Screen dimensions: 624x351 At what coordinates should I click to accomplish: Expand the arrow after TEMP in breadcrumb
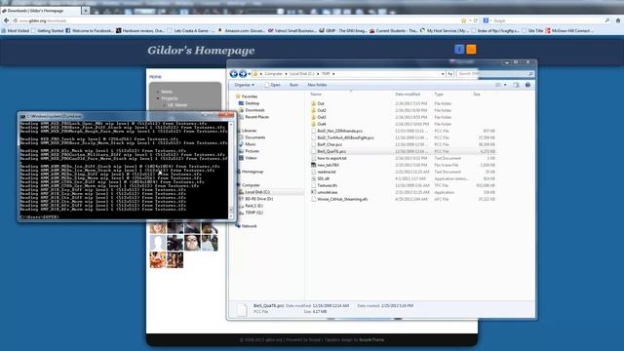coord(333,74)
